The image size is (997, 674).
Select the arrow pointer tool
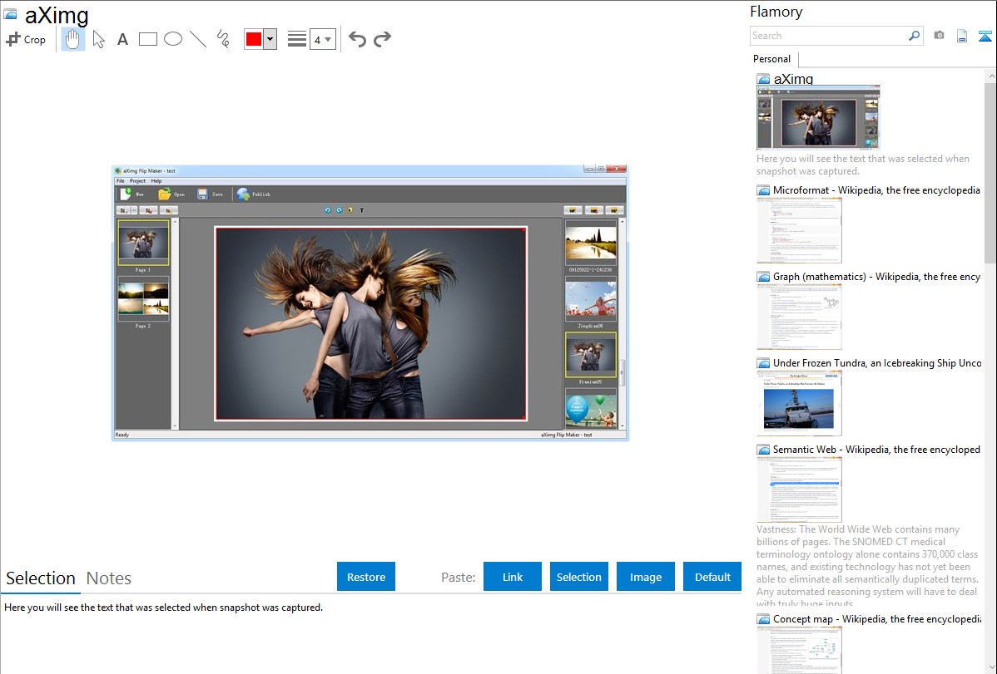tap(98, 39)
